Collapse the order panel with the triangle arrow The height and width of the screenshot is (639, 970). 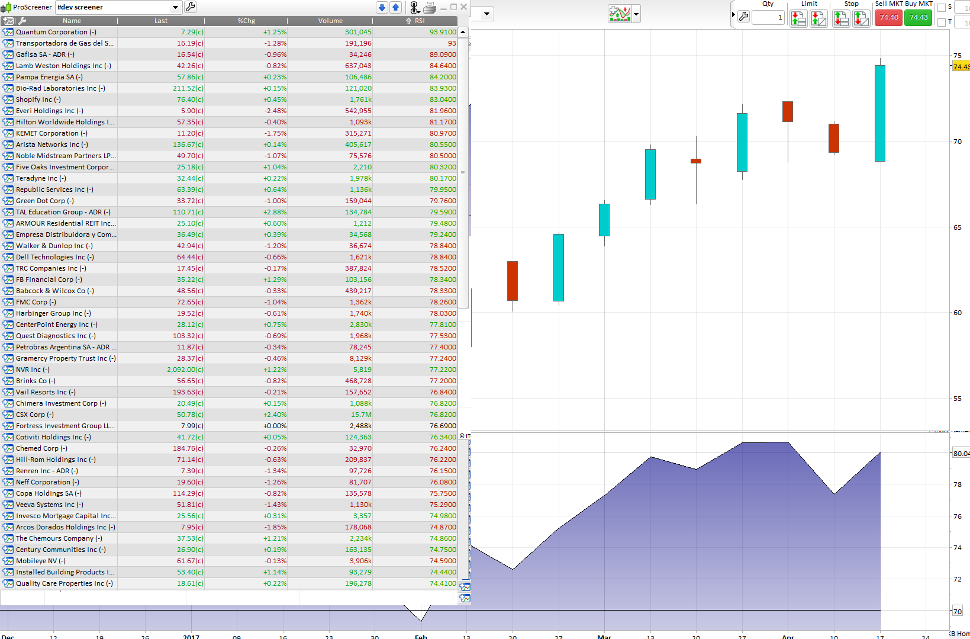[733, 15]
